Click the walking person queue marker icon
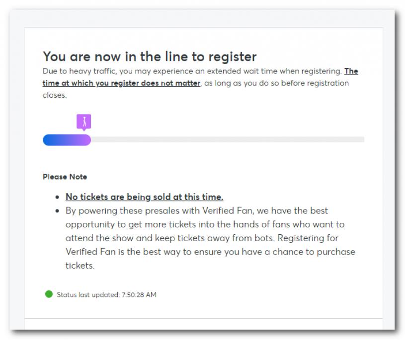 click(83, 121)
